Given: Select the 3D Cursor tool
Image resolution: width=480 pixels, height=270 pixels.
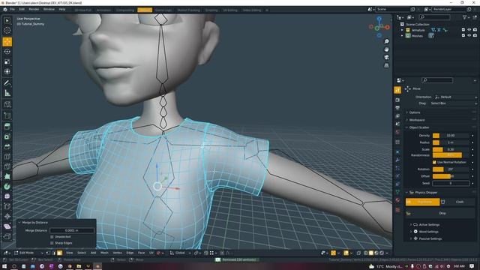Looking at the screenshot, I should pyautogui.click(x=7, y=30).
